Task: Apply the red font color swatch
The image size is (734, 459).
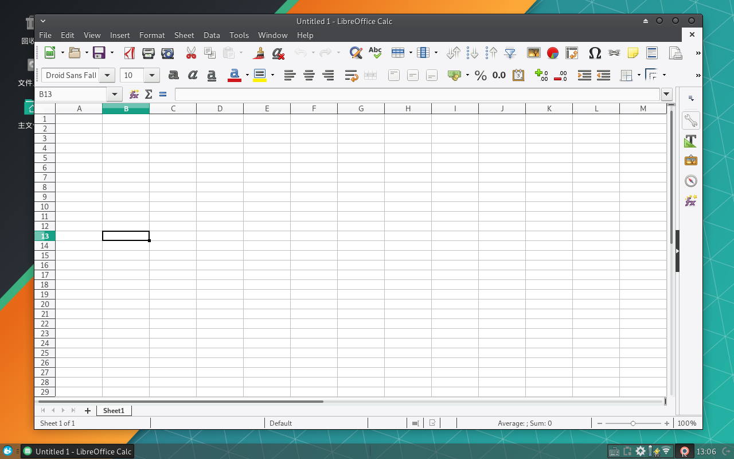Action: 235,75
